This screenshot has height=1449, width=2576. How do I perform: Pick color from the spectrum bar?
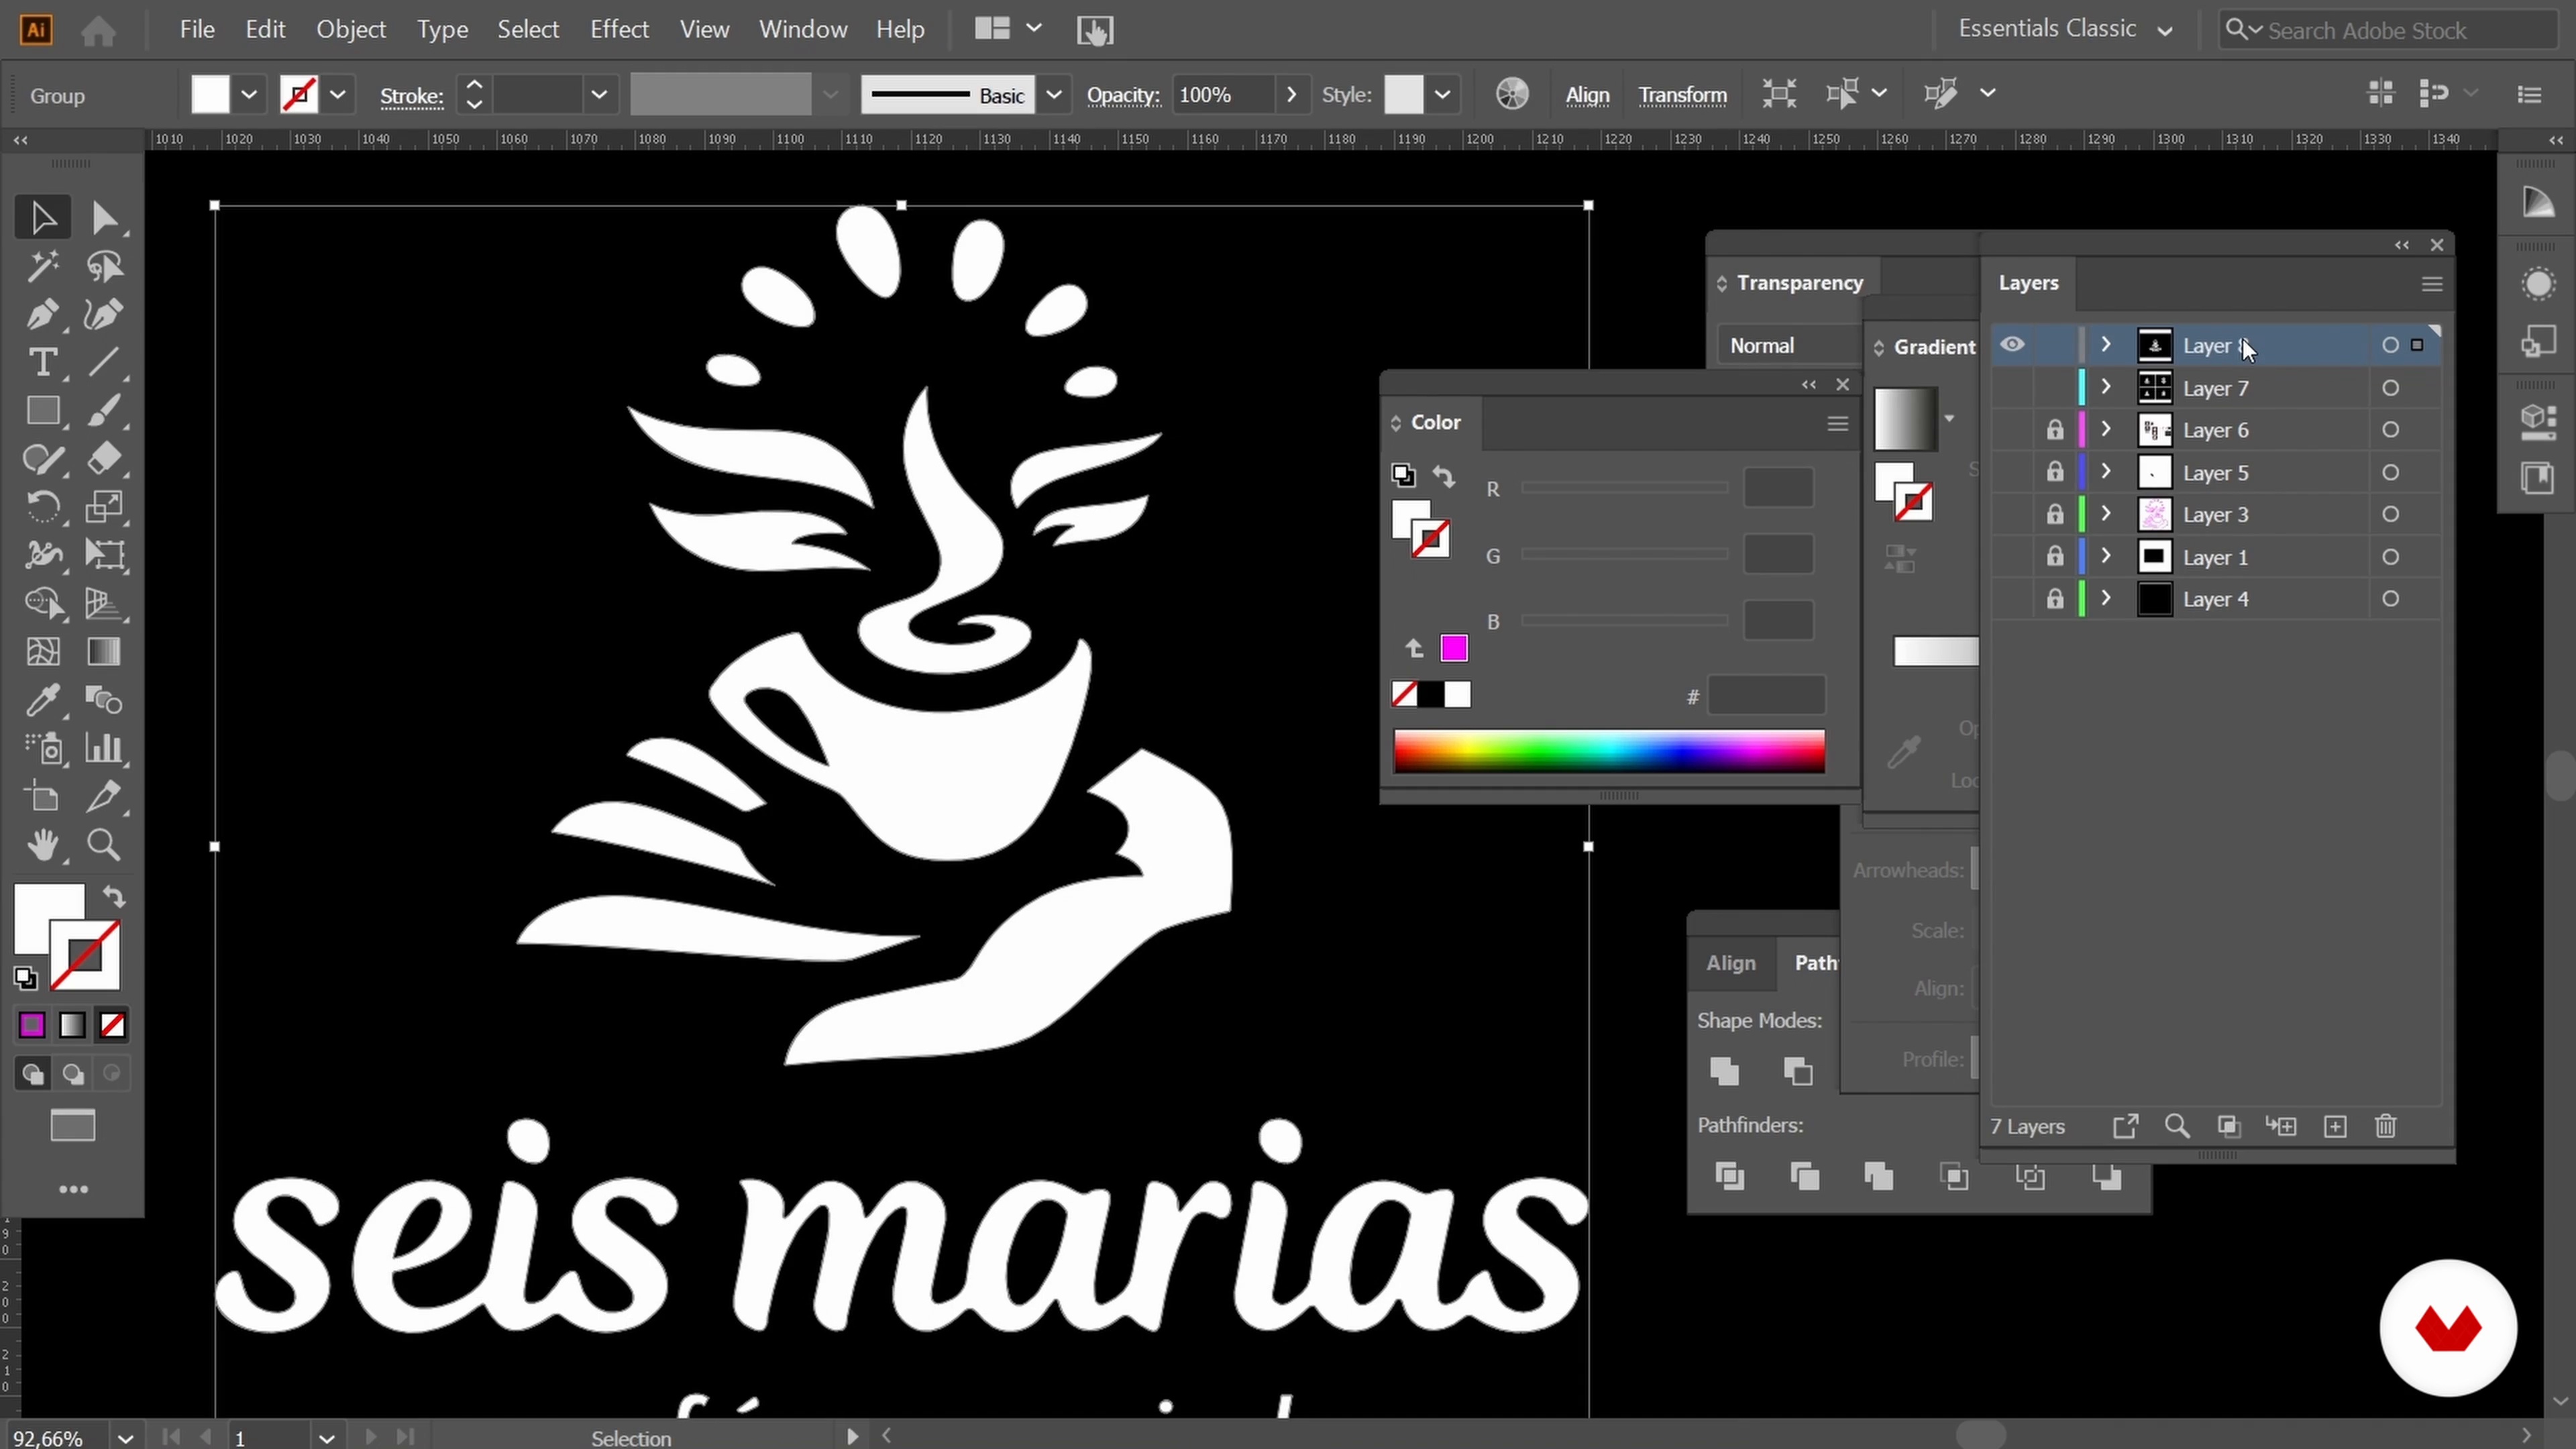click(1609, 751)
